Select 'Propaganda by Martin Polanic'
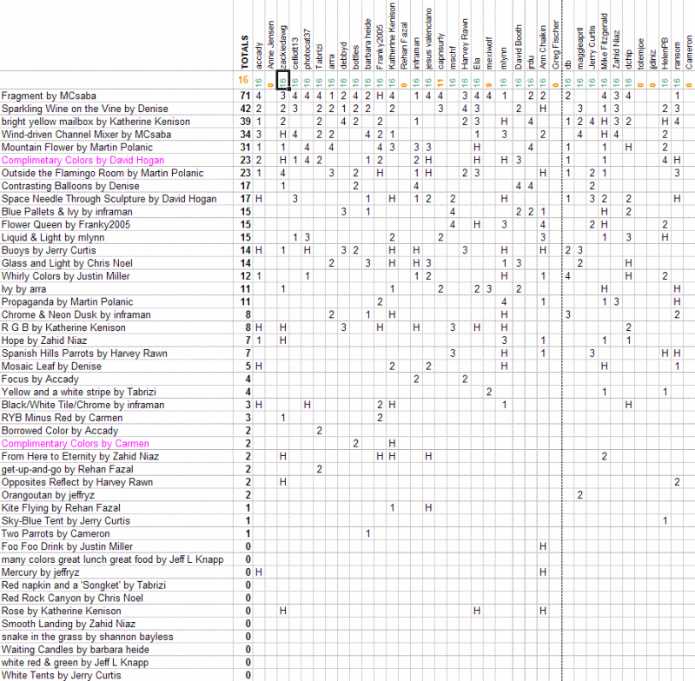695x681 pixels. (68, 301)
